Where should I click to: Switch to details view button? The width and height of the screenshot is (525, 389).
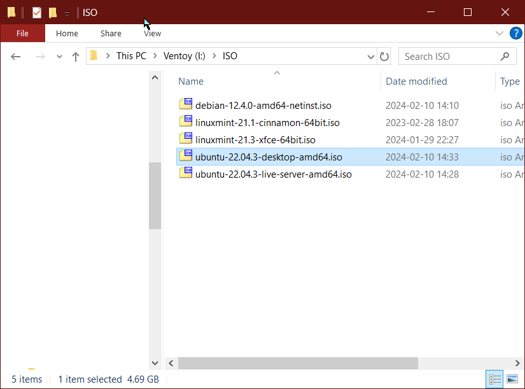[495, 379]
